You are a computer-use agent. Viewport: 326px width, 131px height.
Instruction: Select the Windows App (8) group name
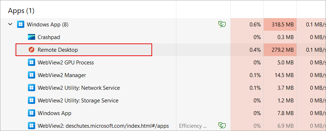[x=47, y=25]
